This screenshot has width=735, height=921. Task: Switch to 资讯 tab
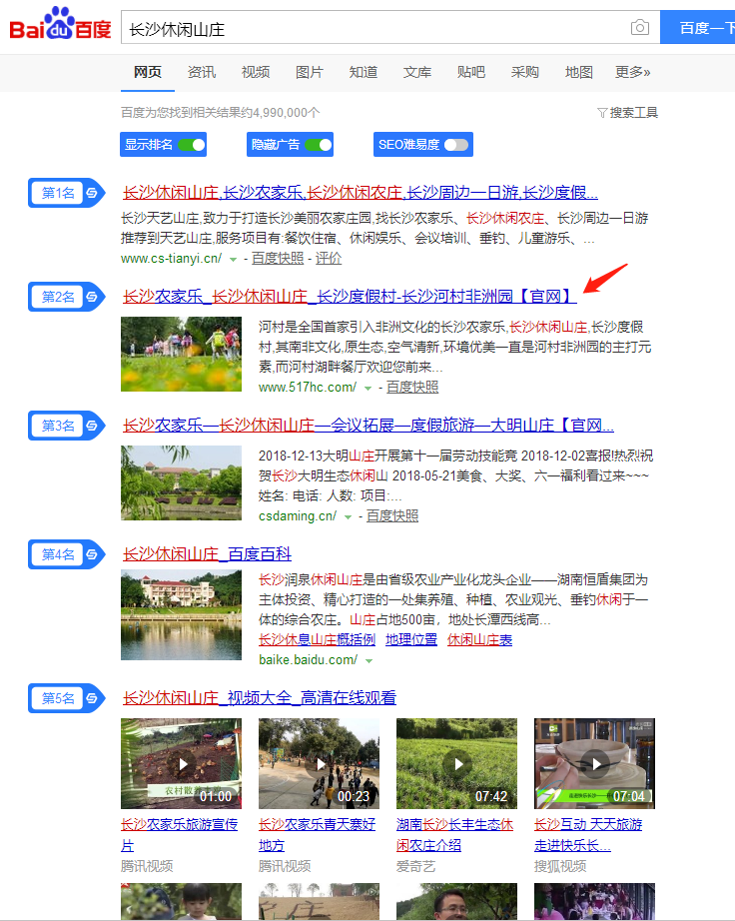point(202,72)
